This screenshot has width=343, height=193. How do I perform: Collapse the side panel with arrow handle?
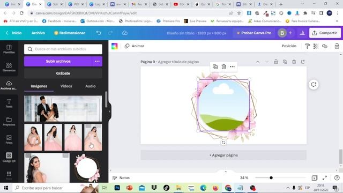pos(109,112)
